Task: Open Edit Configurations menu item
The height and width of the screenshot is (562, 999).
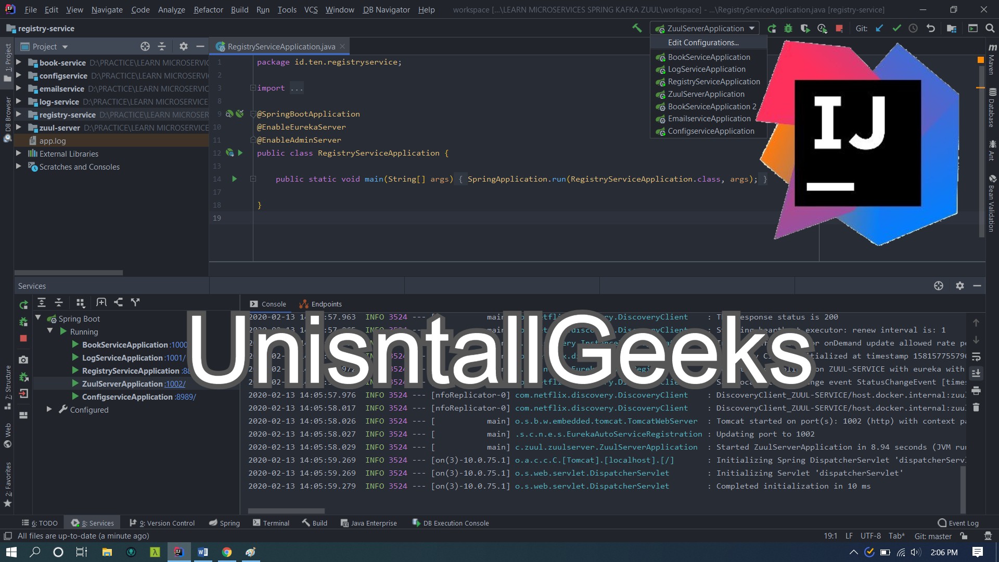Action: click(x=703, y=42)
